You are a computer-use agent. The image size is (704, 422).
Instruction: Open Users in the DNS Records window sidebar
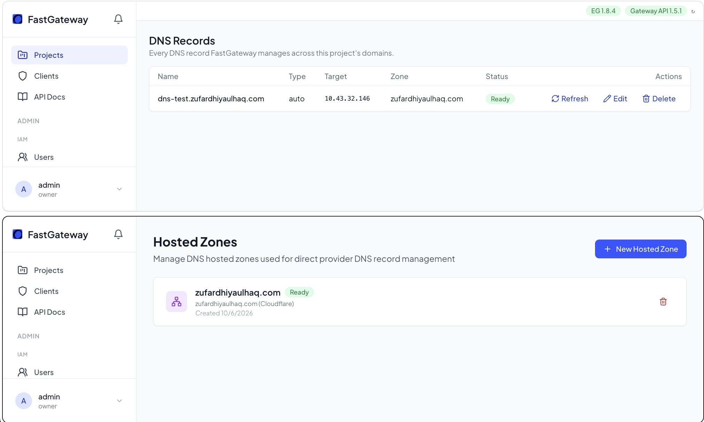(x=69, y=157)
